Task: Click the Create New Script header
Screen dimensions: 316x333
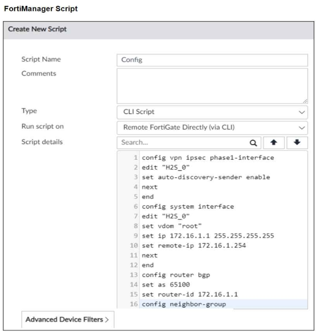Action: coord(37,29)
